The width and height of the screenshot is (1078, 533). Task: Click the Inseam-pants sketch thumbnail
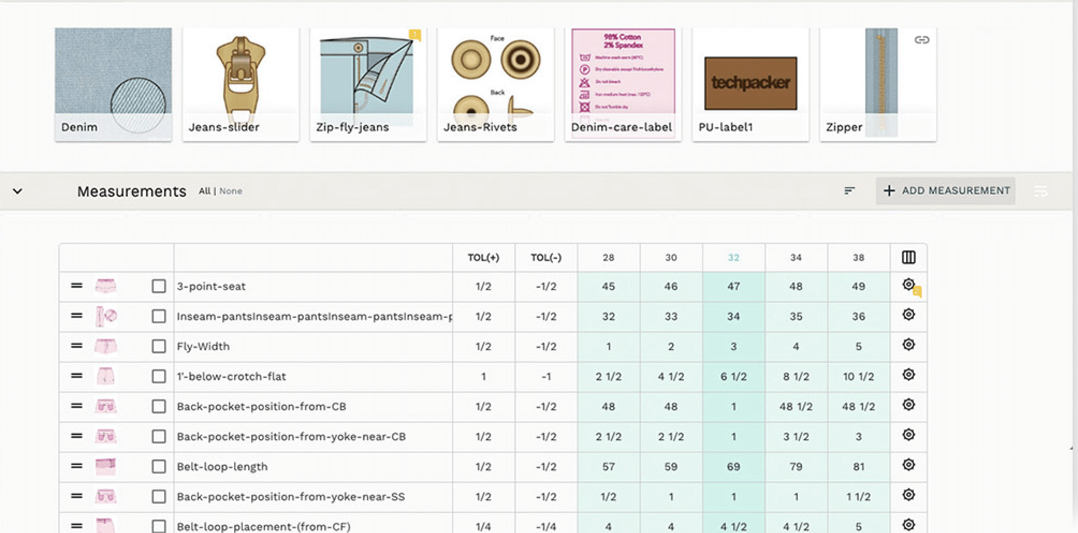click(x=106, y=316)
